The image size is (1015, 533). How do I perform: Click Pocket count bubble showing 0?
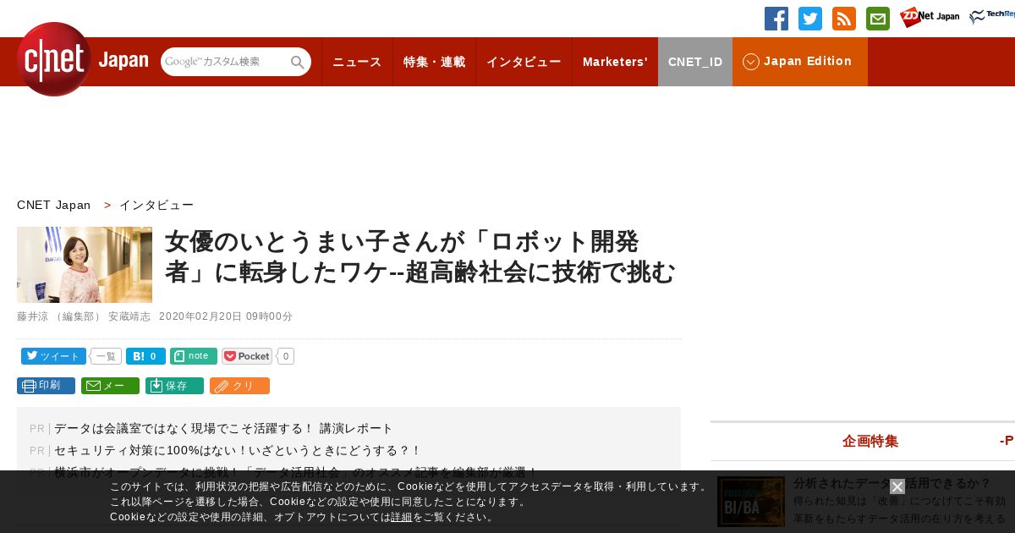coord(286,356)
